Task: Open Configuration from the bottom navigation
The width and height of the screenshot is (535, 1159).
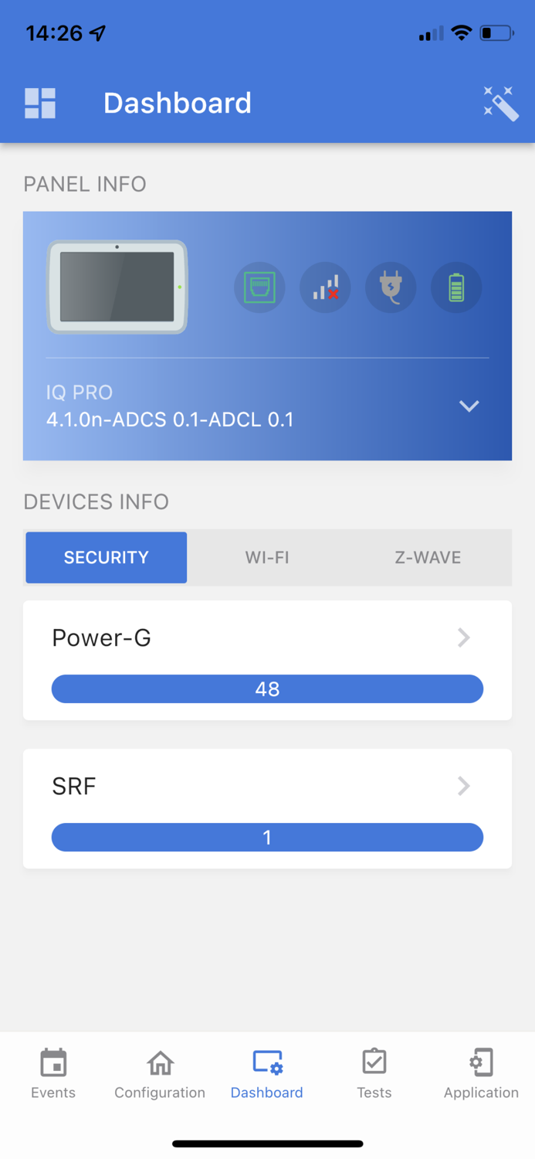Action: [159, 1072]
